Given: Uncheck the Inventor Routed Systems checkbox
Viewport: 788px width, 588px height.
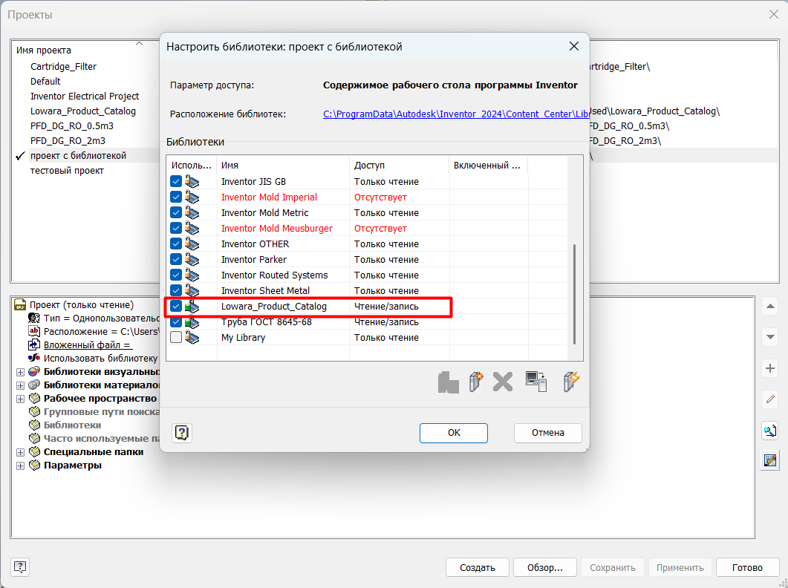Looking at the screenshot, I should (176, 275).
